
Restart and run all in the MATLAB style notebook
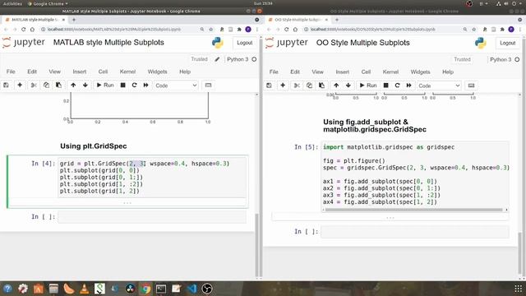(145, 86)
